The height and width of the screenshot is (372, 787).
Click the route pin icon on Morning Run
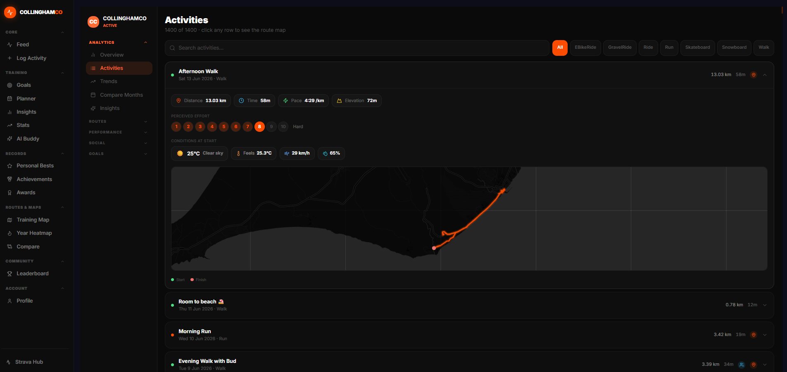pyautogui.click(x=754, y=335)
